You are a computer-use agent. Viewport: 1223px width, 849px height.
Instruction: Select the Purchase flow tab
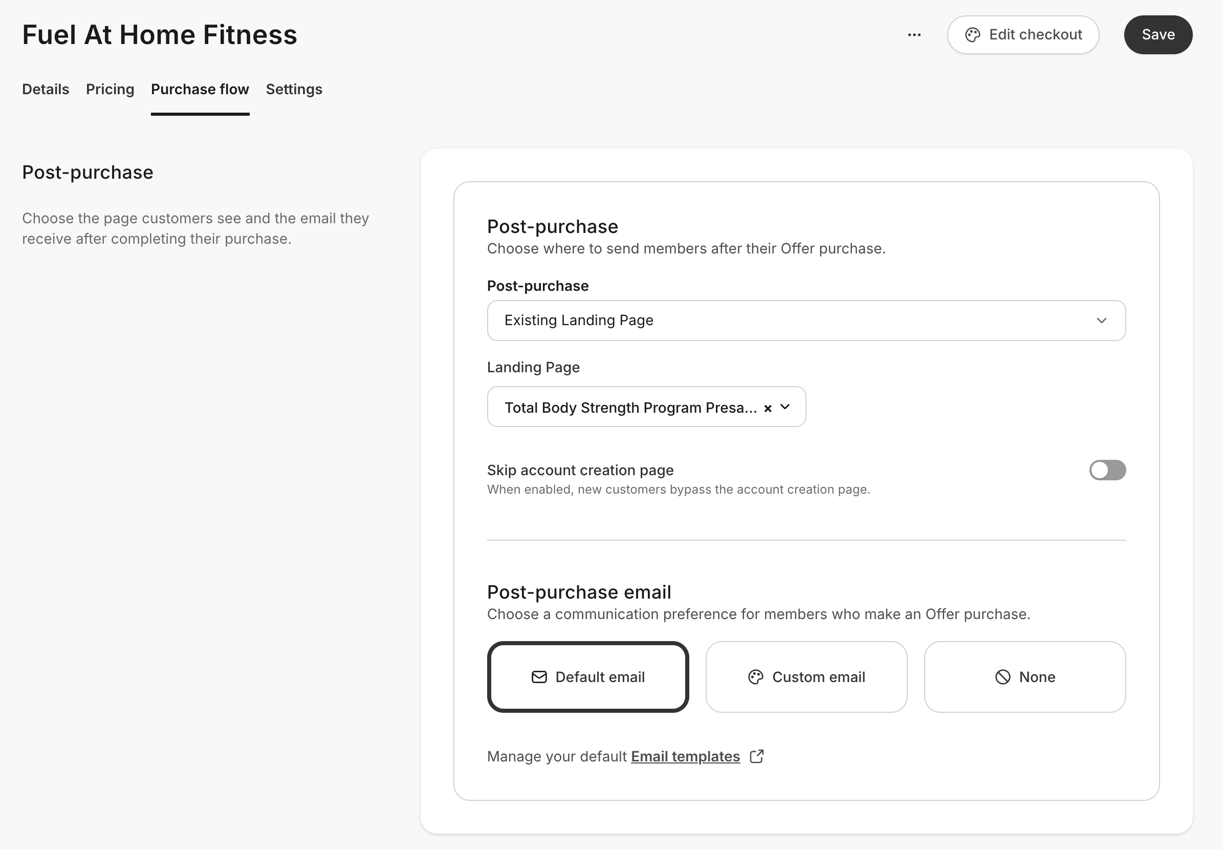coord(200,89)
